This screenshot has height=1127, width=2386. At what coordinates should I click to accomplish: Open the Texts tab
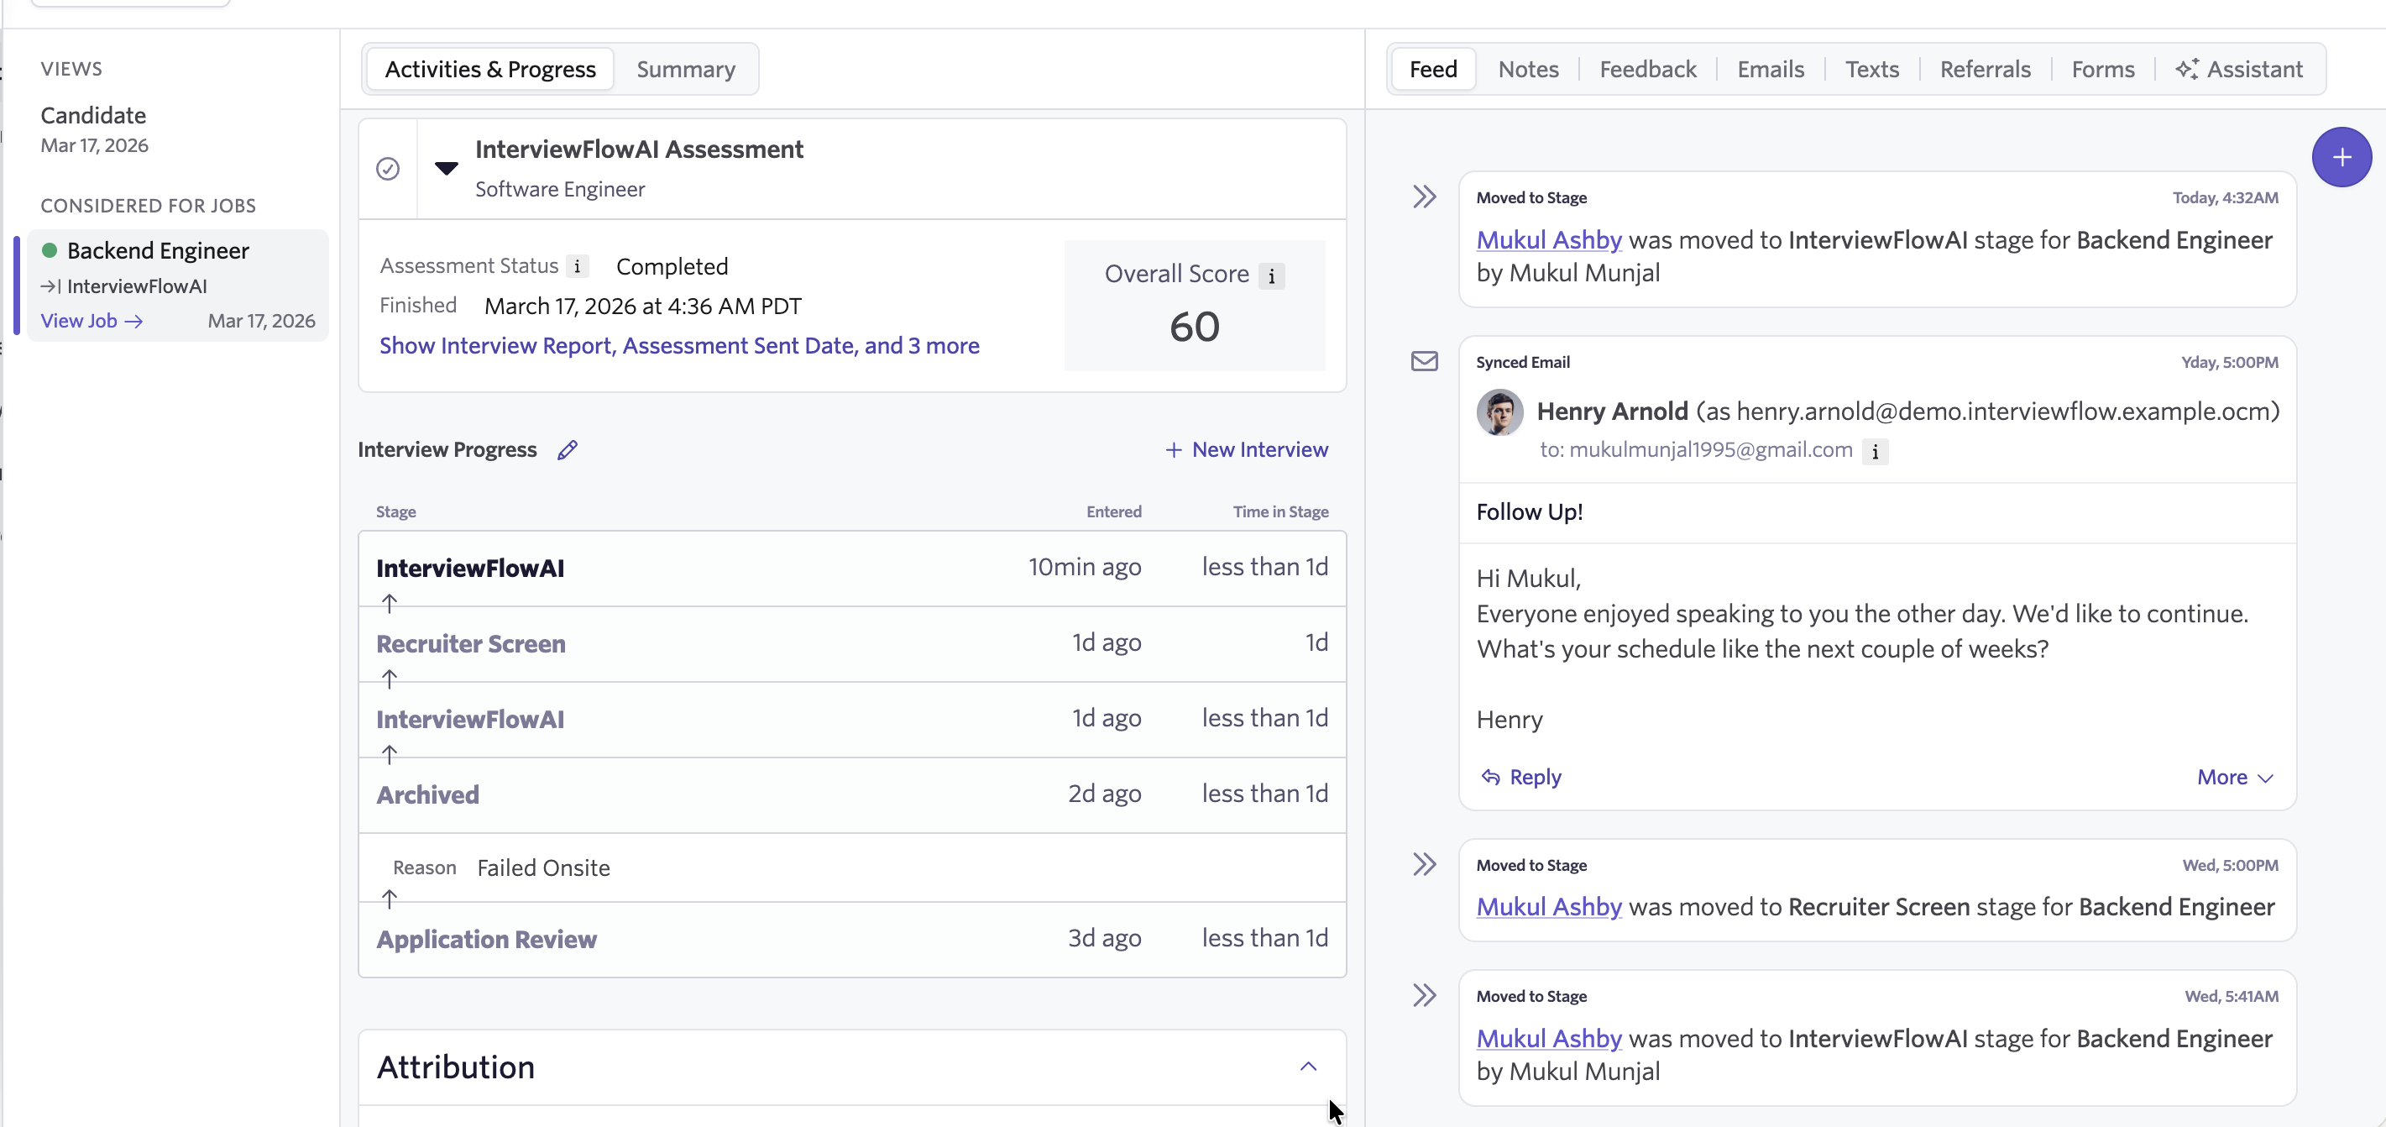pyautogui.click(x=1871, y=70)
